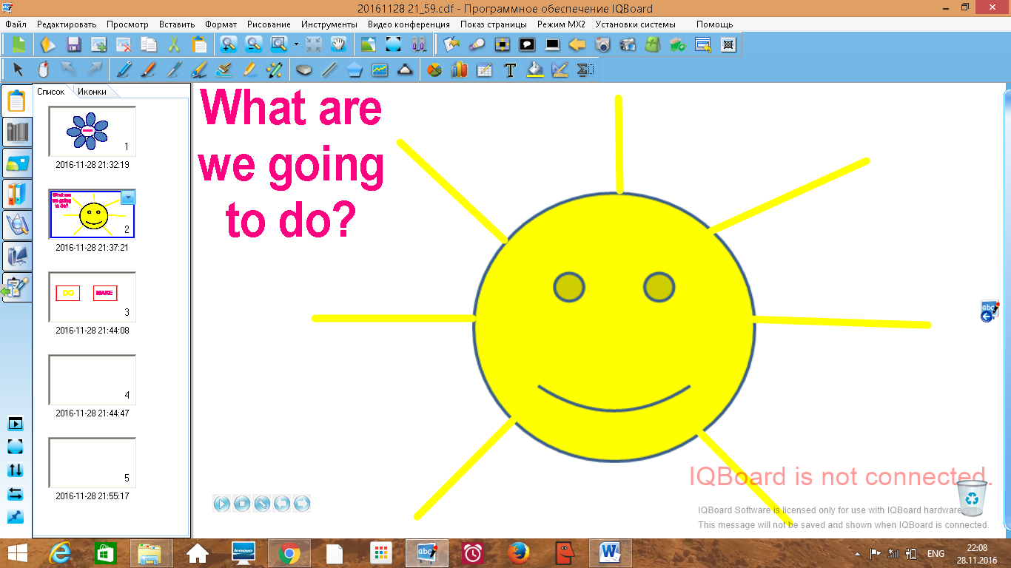Zoom out using the magnifier minus icon

(254, 44)
